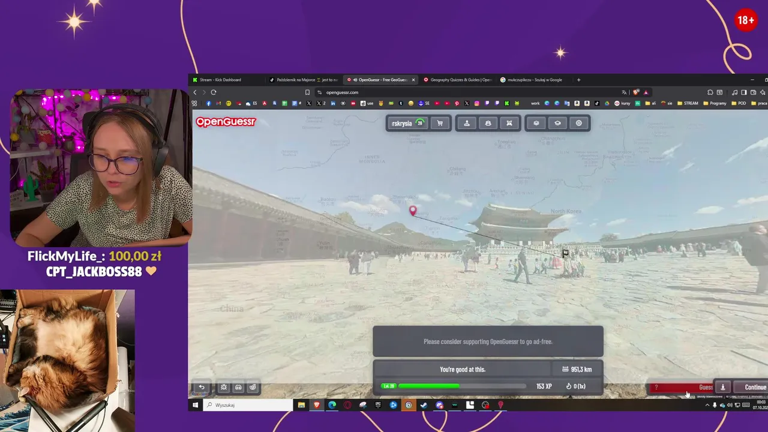Image resolution: width=768 pixels, height=432 pixels.
Task: Click the apps grid icon on bookmarks bar
Action: tap(194, 103)
